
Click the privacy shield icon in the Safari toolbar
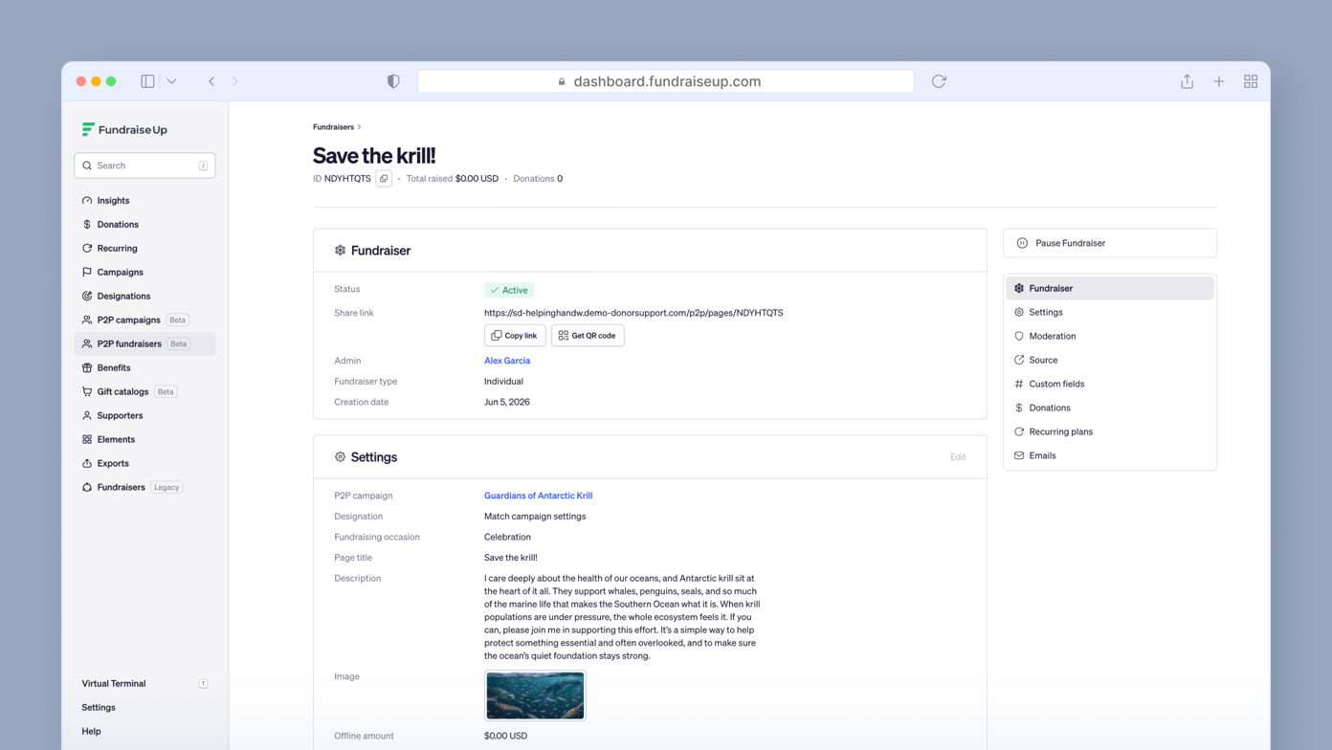393,81
